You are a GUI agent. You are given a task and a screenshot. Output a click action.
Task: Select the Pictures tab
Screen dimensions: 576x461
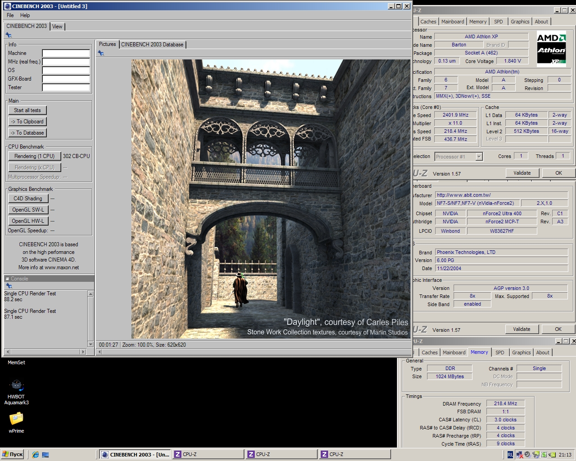point(107,44)
